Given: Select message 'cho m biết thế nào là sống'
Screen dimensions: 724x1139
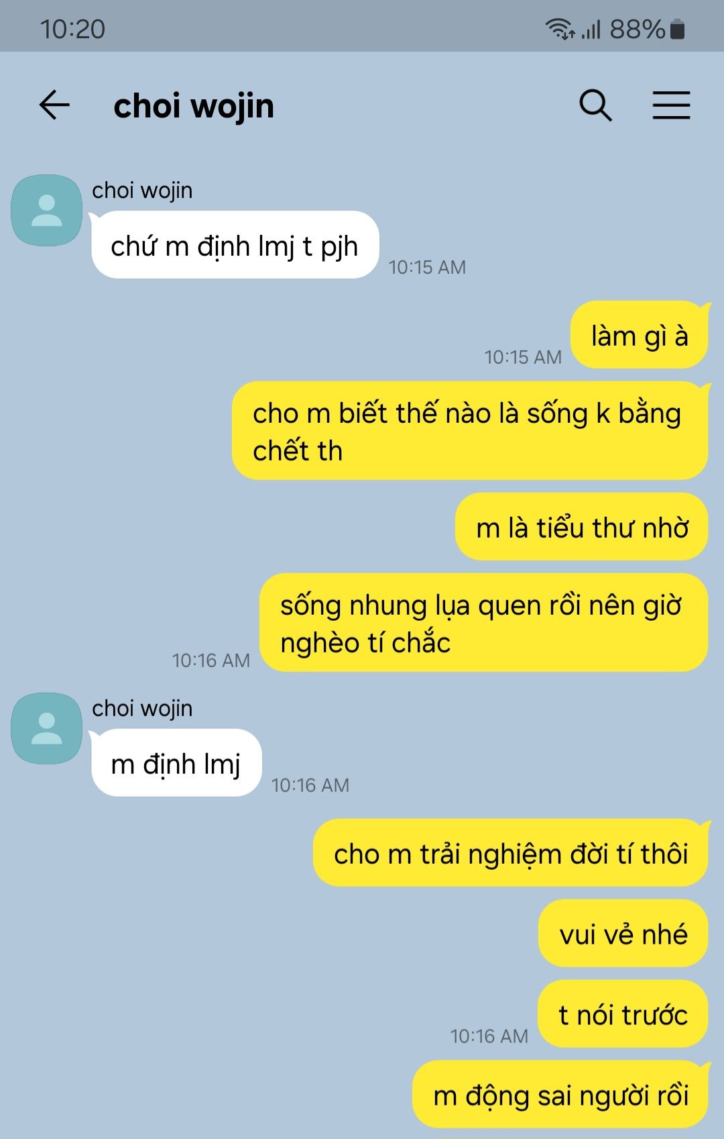Looking at the screenshot, I should click(470, 431).
